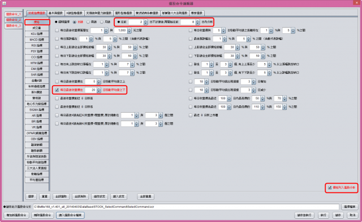Image resolution: width=362 pixels, height=222 pixels.
Task: Click the 刪除選股命令 button
Action: [42, 215]
